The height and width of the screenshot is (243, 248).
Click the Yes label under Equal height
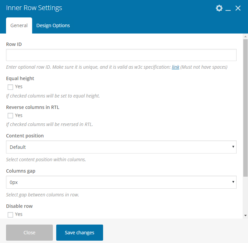click(19, 86)
